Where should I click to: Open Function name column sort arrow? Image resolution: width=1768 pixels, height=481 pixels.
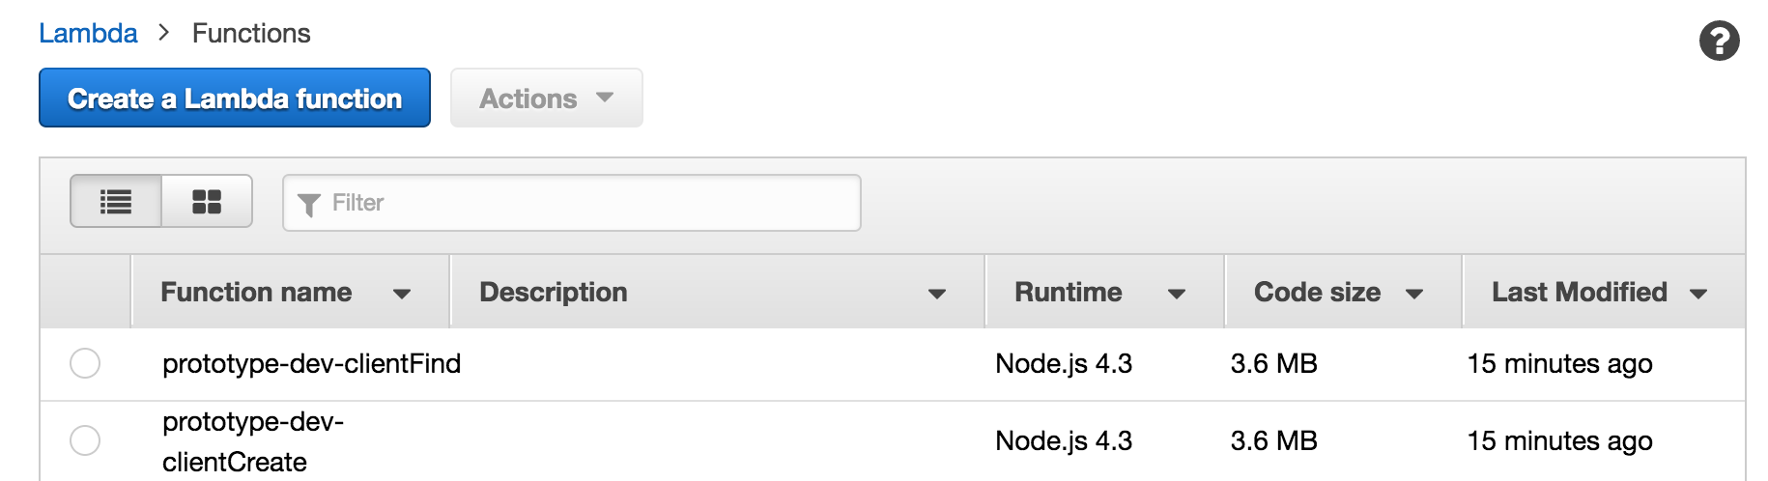tap(402, 294)
